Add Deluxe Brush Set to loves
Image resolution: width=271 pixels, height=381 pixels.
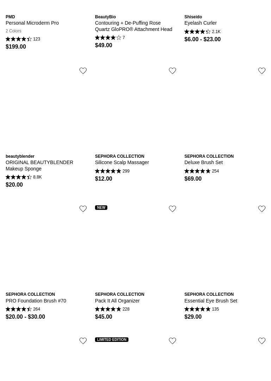(x=262, y=71)
